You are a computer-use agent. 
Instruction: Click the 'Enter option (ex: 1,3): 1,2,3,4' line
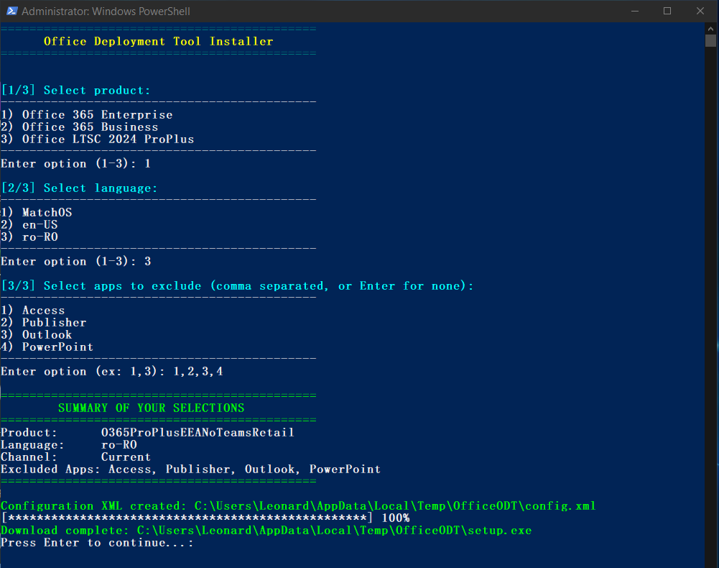112,372
